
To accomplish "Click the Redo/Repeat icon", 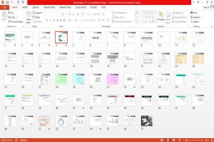I will pos(18,2).
